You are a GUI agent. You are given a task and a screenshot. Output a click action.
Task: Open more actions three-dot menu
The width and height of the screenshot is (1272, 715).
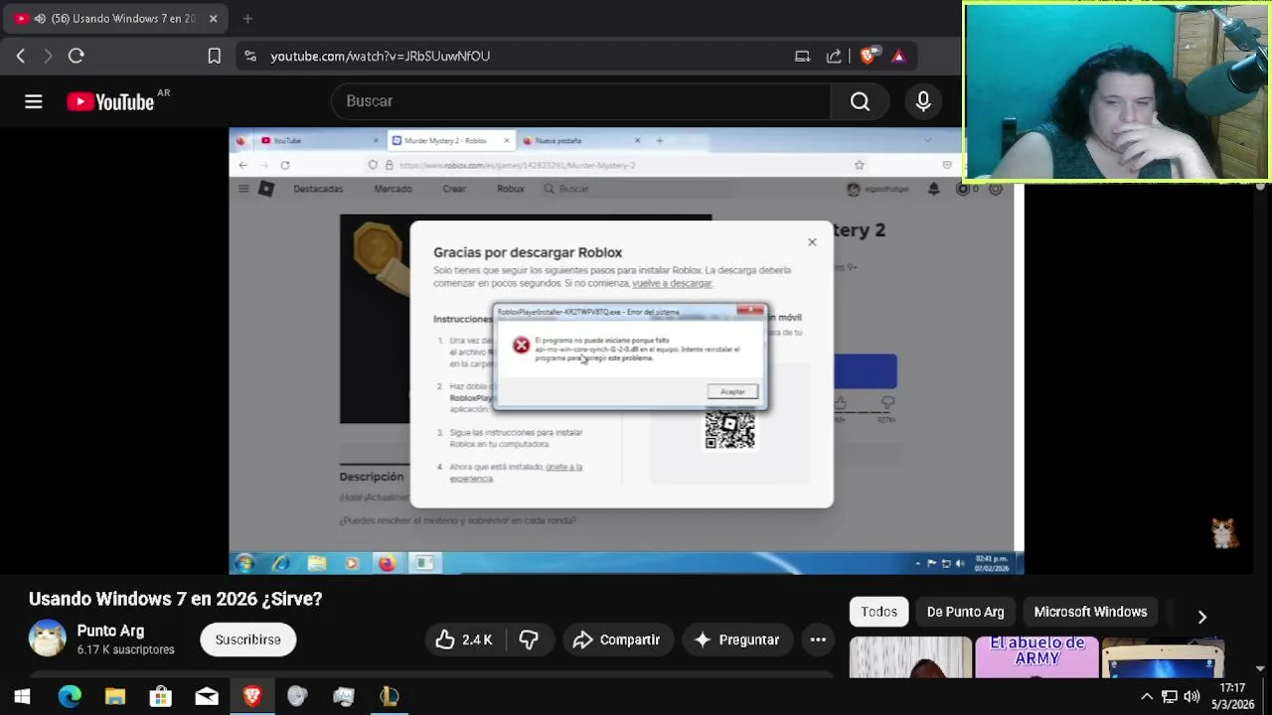pyautogui.click(x=818, y=640)
